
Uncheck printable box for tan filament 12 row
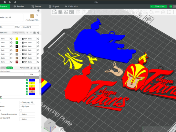tap(27, 92)
